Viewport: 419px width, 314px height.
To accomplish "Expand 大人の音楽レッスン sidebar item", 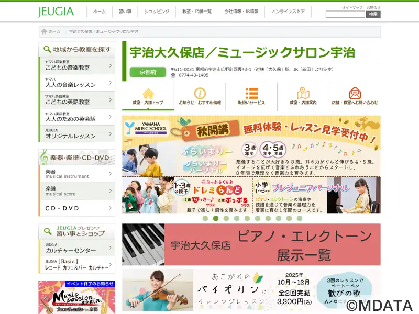I will pos(76,83).
